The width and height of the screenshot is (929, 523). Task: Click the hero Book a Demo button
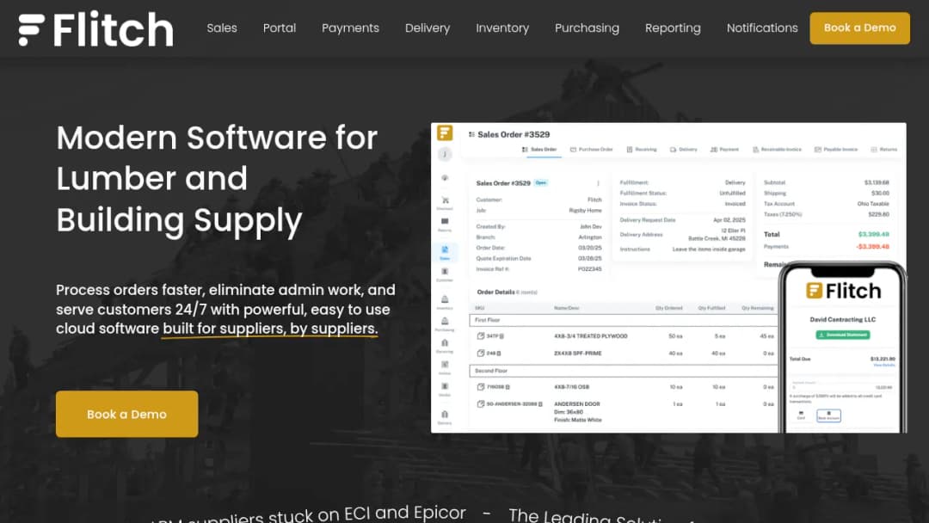(126, 414)
